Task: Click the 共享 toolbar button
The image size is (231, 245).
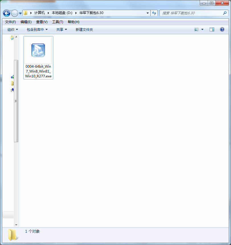Action: pos(59,29)
